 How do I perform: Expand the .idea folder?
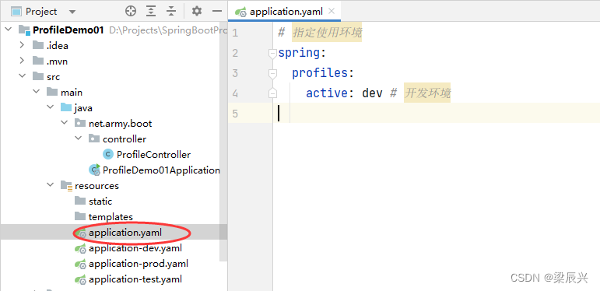coord(23,45)
